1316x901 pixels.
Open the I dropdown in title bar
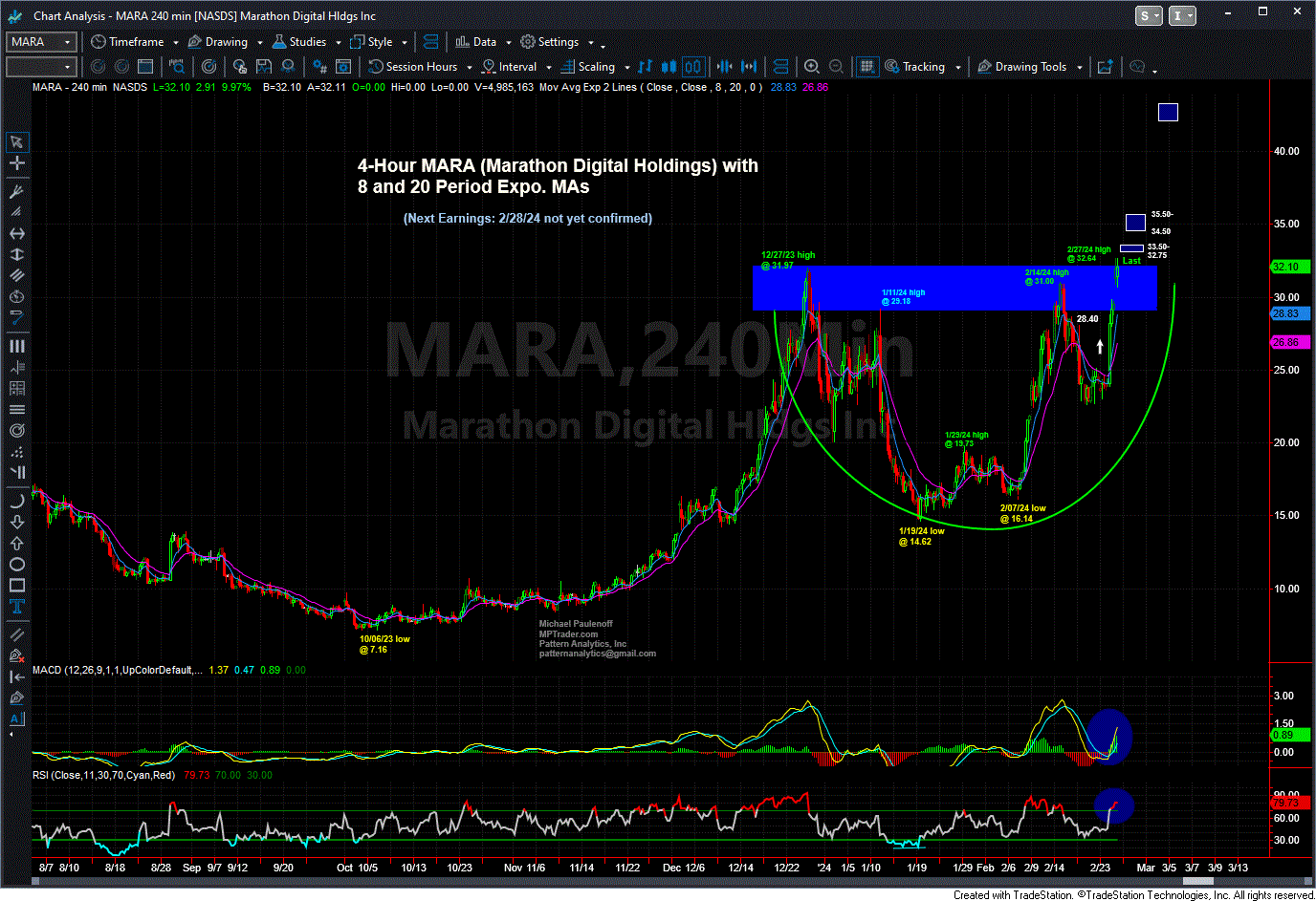(1183, 15)
